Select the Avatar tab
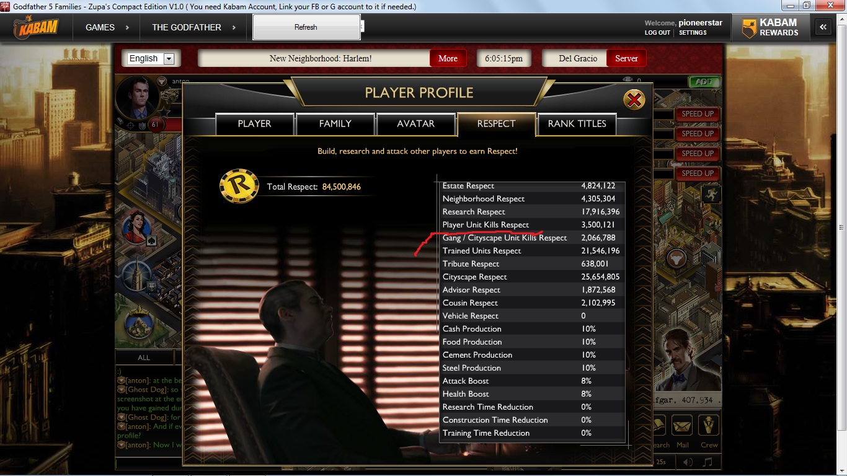This screenshot has width=847, height=476. point(415,124)
